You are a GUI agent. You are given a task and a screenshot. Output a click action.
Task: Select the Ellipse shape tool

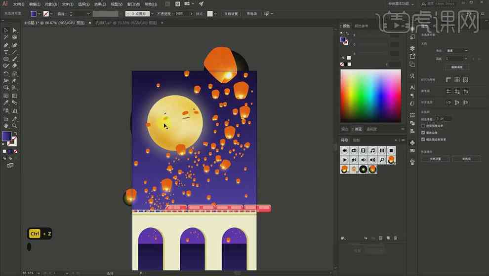click(x=6, y=59)
